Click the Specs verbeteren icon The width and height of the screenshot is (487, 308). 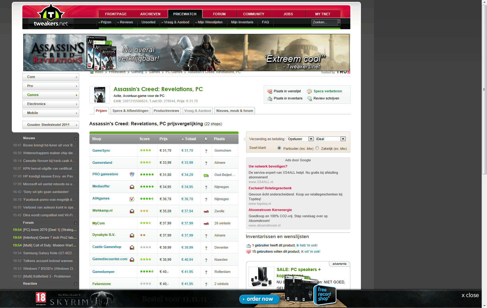(309, 91)
